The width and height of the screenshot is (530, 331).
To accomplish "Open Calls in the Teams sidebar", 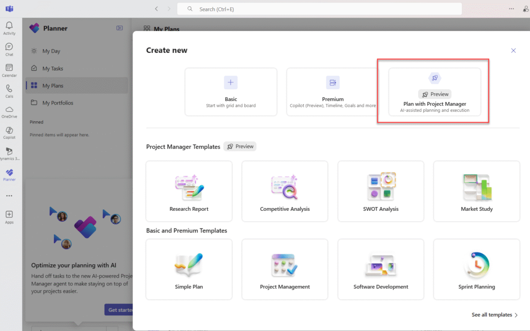I will pyautogui.click(x=9, y=91).
